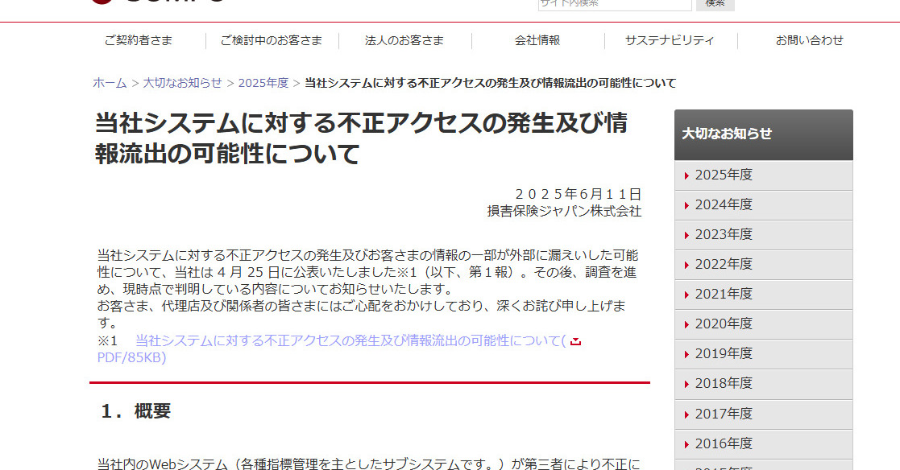
Task: Open the ご検討中のお客さま menu
Action: click(x=271, y=40)
